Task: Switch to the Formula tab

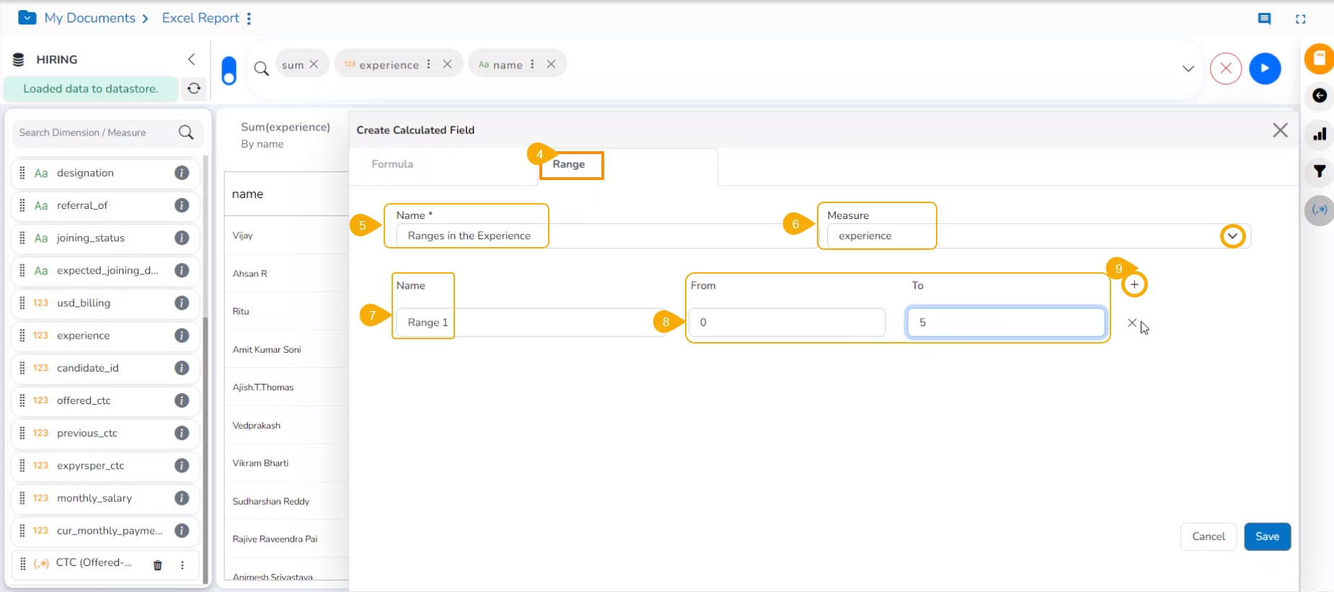Action: pos(392,164)
